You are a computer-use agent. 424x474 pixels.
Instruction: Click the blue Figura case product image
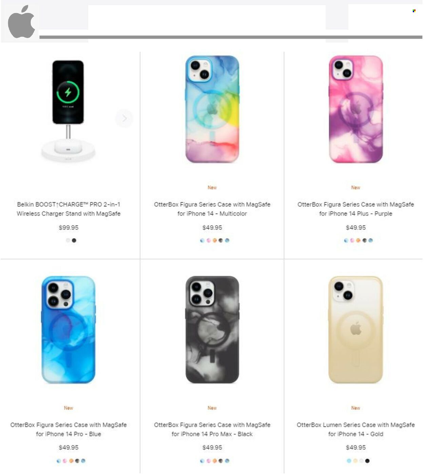(69, 330)
